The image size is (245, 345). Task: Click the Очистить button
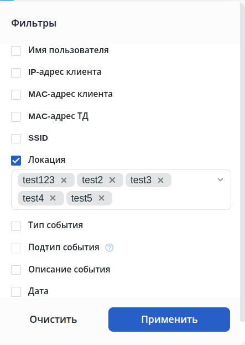pyautogui.click(x=53, y=320)
